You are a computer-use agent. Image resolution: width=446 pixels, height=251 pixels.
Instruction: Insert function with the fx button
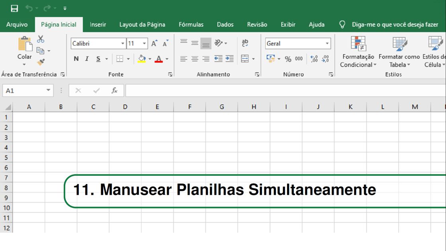[114, 90]
